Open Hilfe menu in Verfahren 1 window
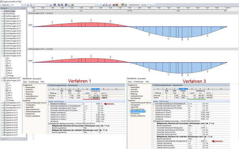This screenshot has width=239, height=149. click(42, 82)
